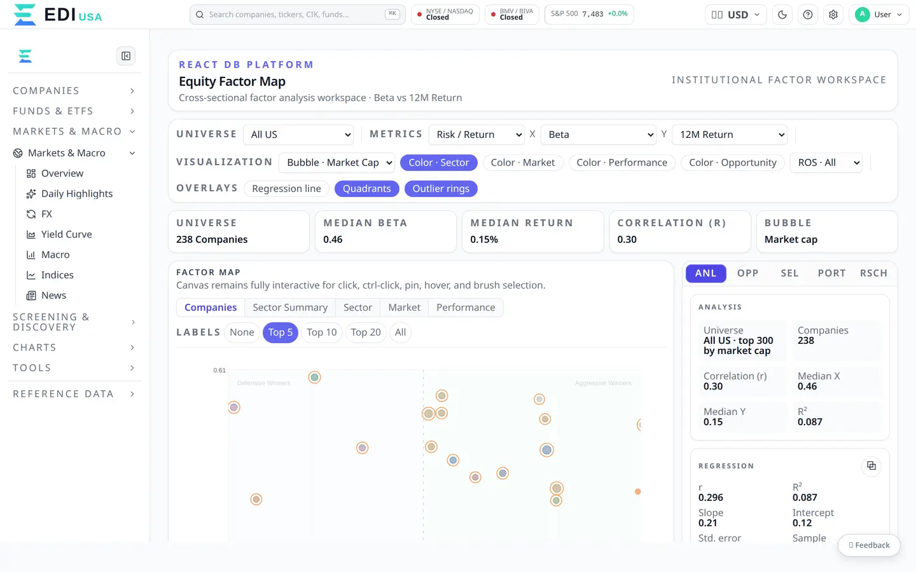This screenshot has height=572, width=916.
Task: Expand the Tools sidebar section
Action: tap(74, 368)
